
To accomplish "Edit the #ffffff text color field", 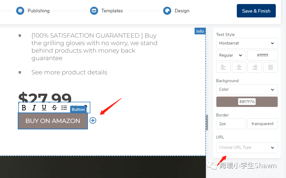I will [x=262, y=55].
